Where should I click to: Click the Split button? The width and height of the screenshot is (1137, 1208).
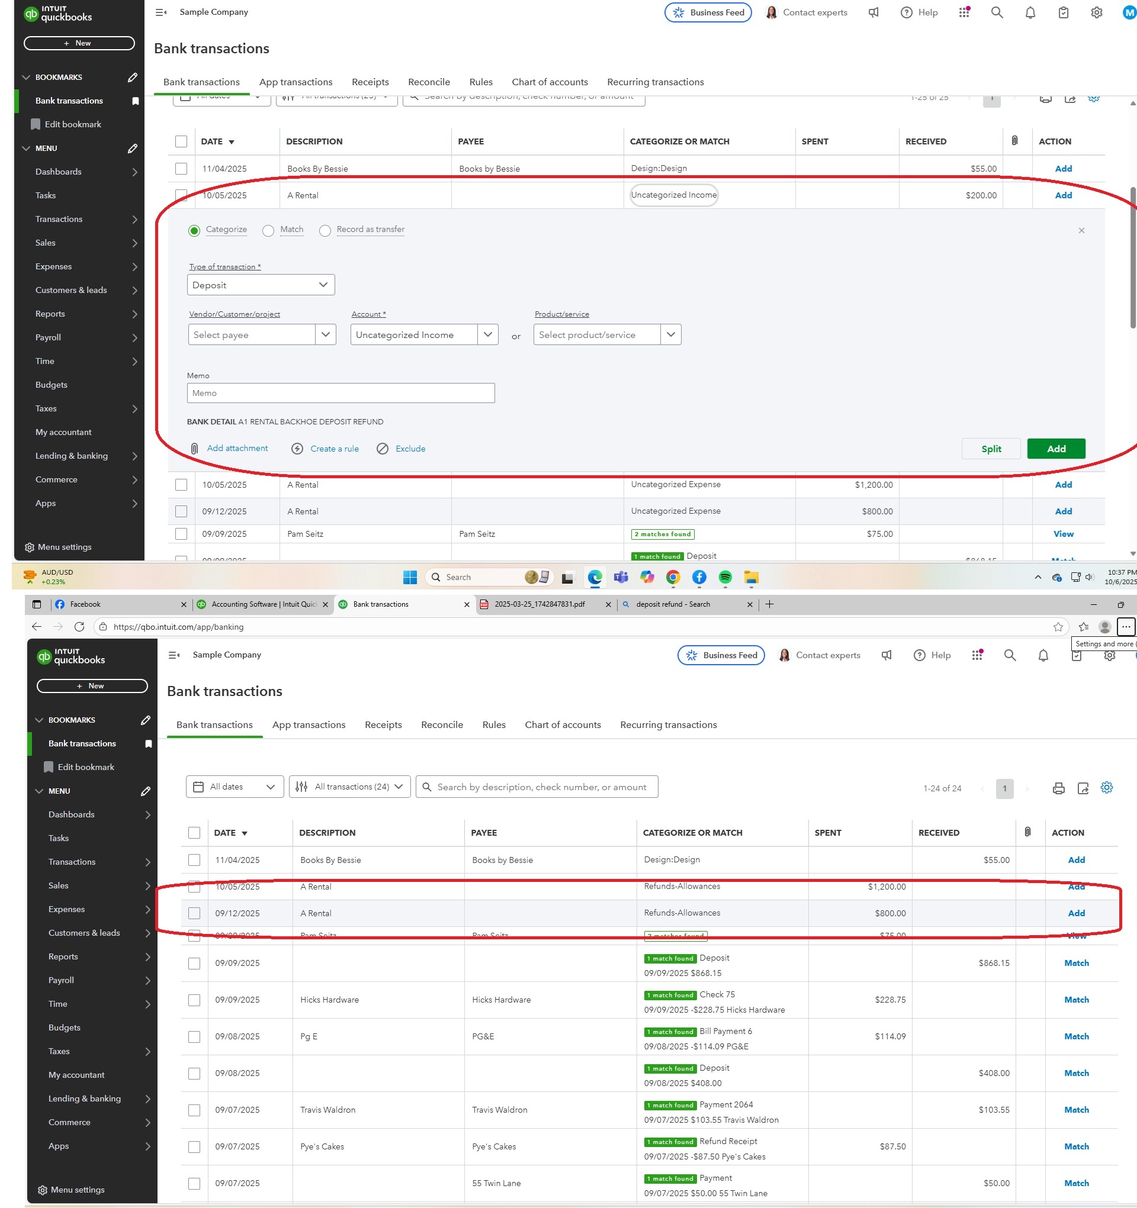coord(991,449)
